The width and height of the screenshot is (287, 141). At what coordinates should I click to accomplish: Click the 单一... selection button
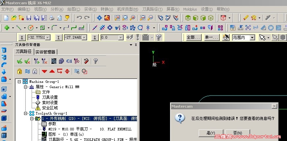click(x=212, y=38)
